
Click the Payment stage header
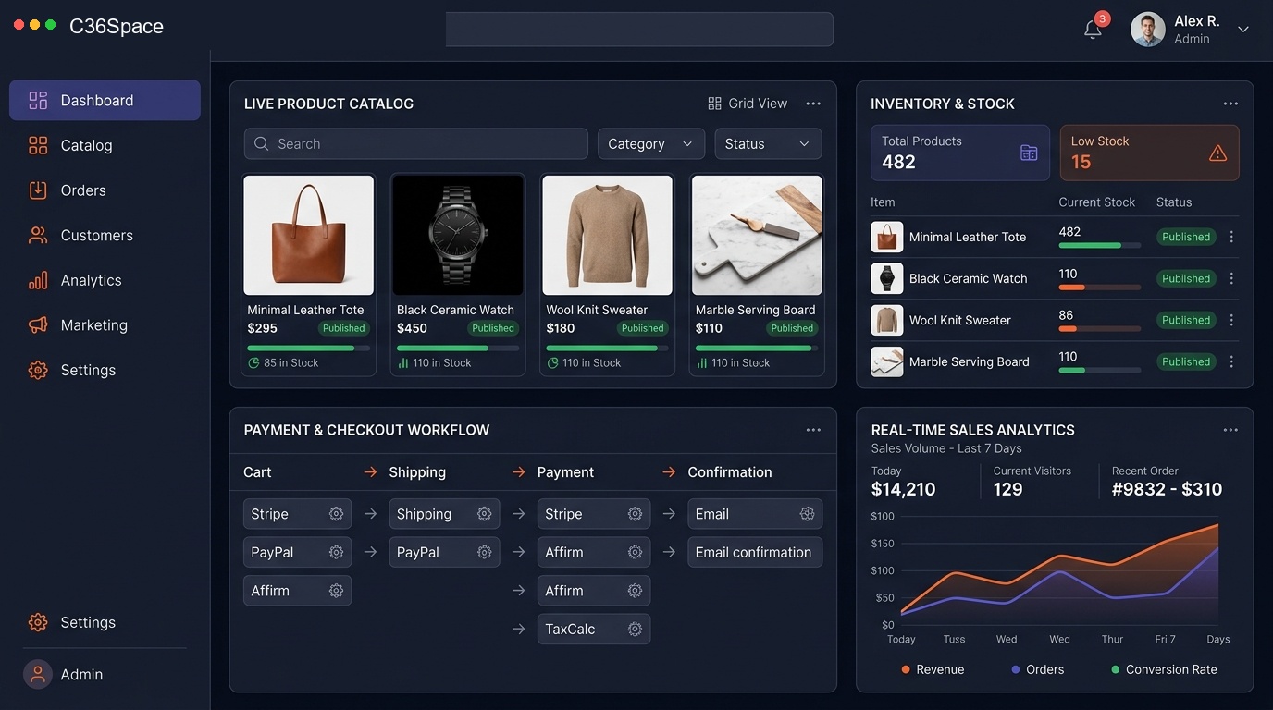[565, 471]
